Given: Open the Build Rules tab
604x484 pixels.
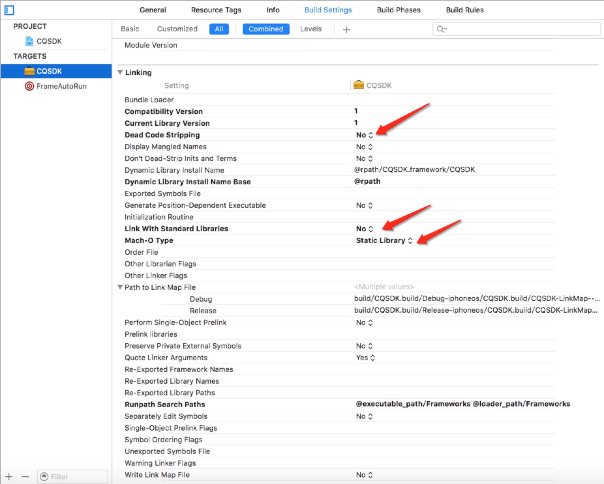Looking at the screenshot, I should tap(465, 10).
